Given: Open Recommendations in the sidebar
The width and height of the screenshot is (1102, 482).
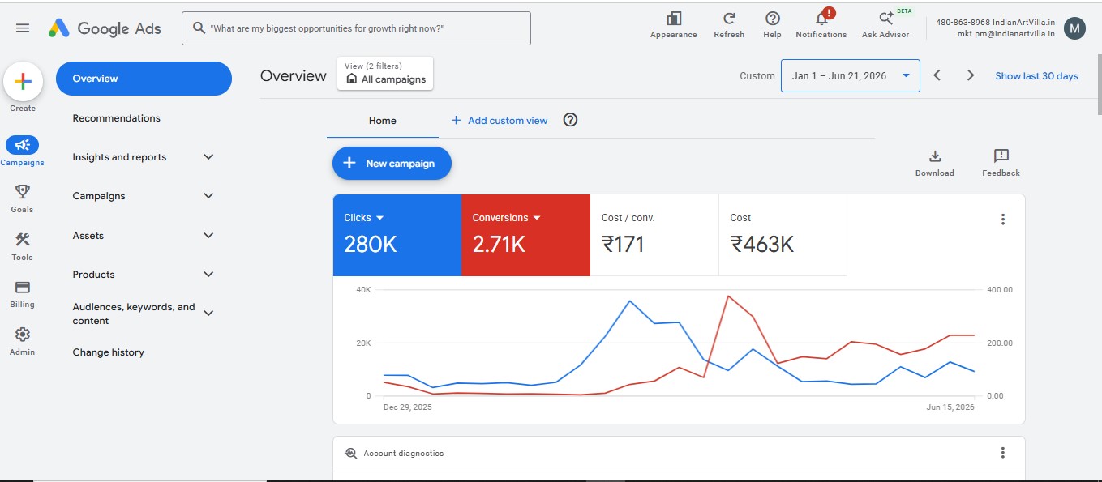Looking at the screenshot, I should [x=117, y=118].
